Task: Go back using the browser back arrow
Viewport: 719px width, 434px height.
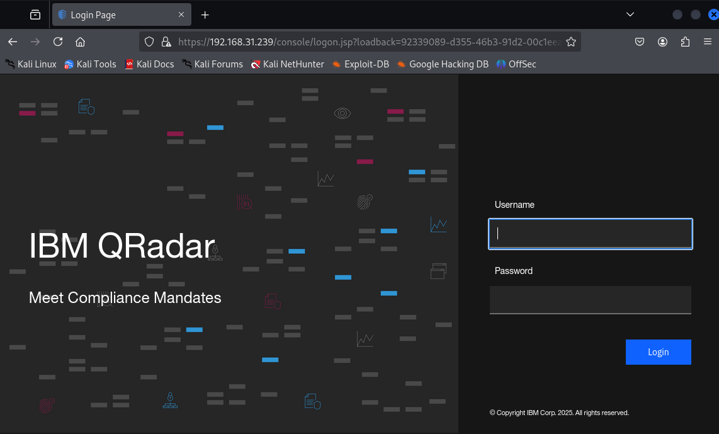Action: [13, 42]
